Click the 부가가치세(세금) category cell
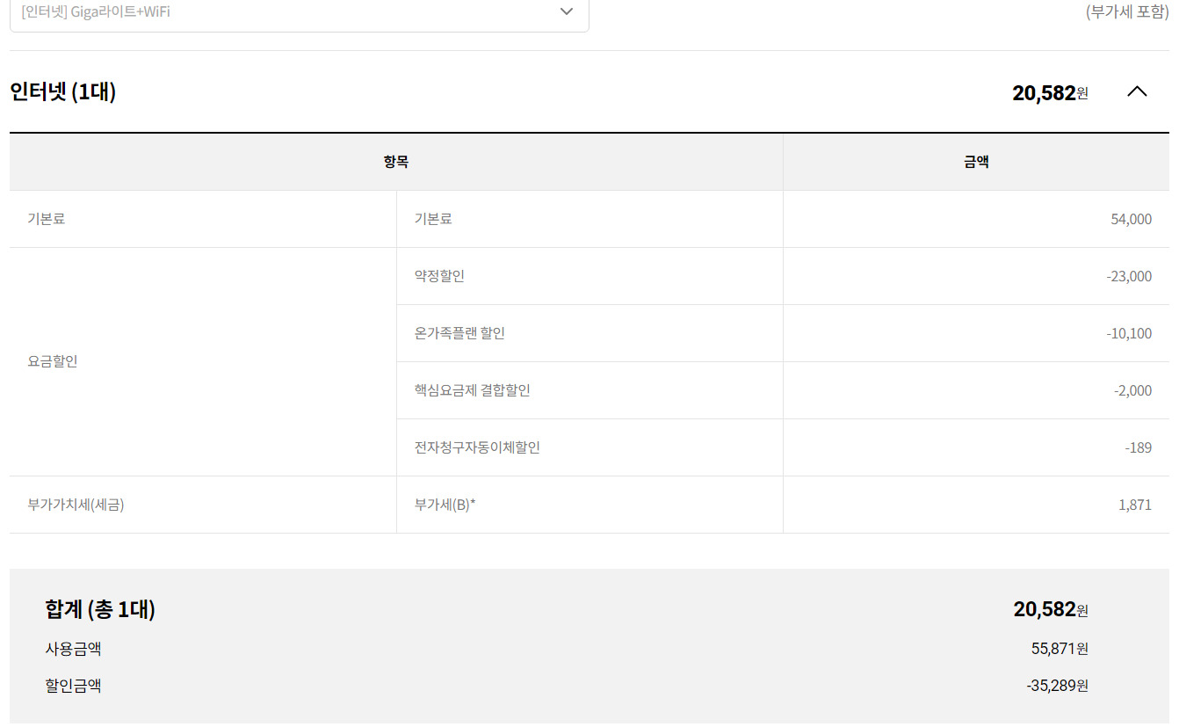The height and width of the screenshot is (727, 1179). click(76, 505)
